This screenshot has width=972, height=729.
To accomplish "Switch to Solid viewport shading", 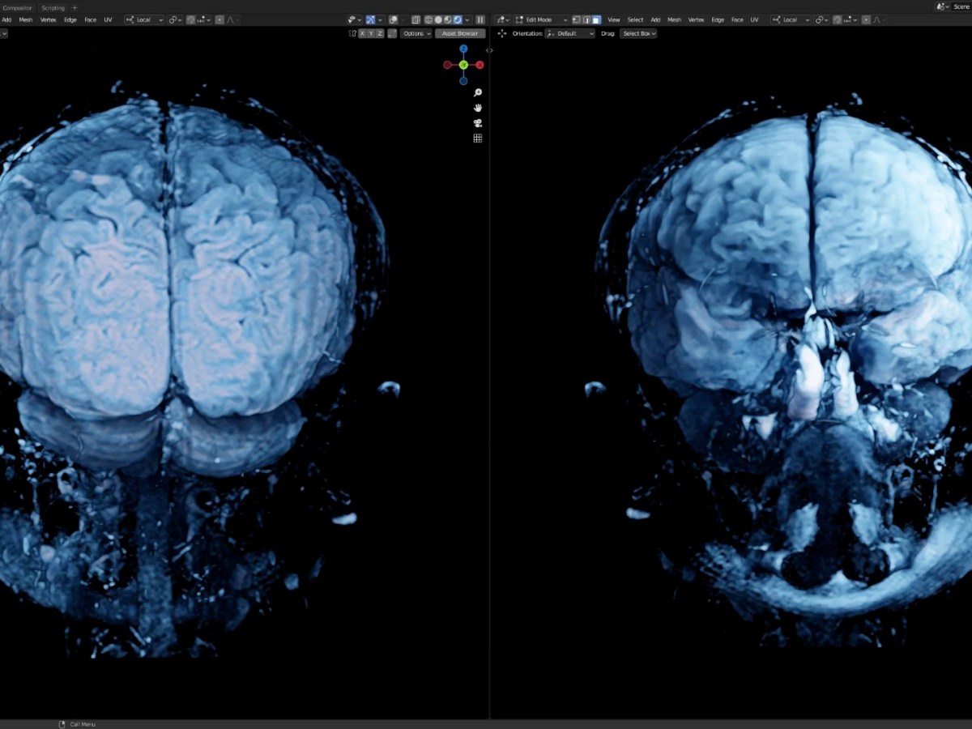I will (439, 19).
